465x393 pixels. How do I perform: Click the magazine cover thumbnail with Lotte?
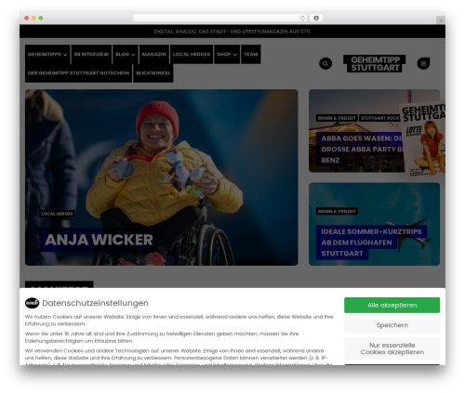coord(423,140)
